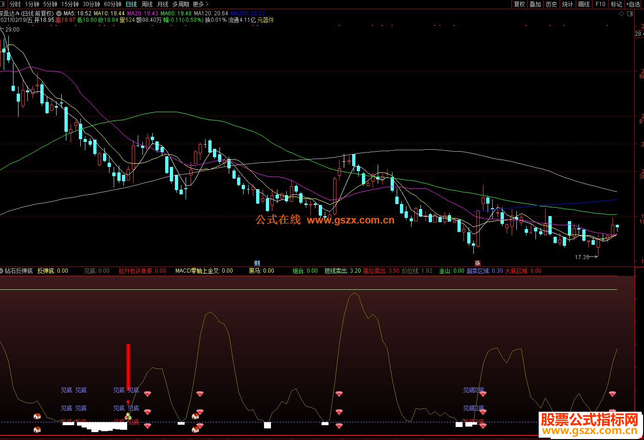Open the 统计 statistics button
Viewport: 644px width, 440px height.
(x=567, y=4)
